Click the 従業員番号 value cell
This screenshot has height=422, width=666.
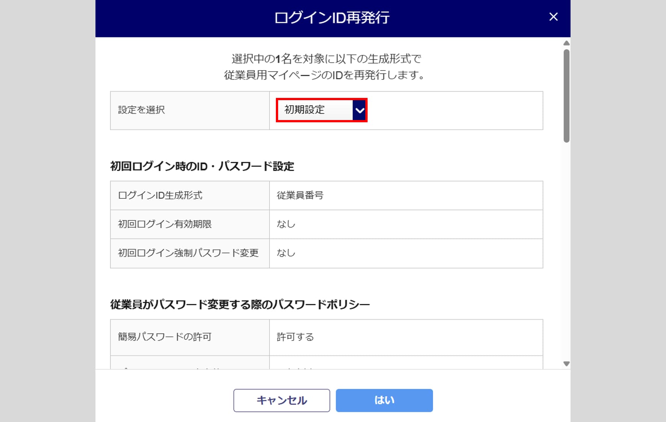(x=300, y=195)
